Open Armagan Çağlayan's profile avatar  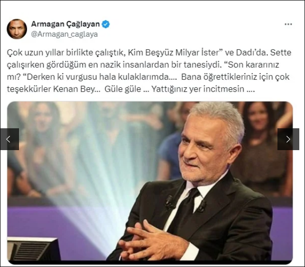tap(17, 29)
